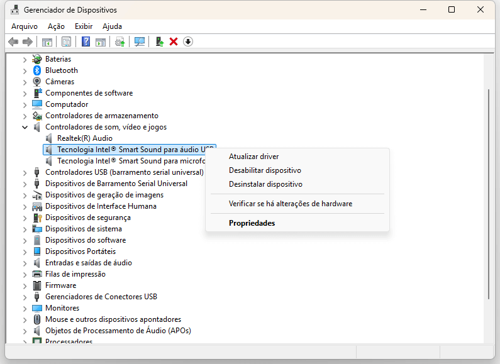The image size is (500, 364).
Task: Select the Realtek(R) Audio device
Action: (x=85, y=138)
